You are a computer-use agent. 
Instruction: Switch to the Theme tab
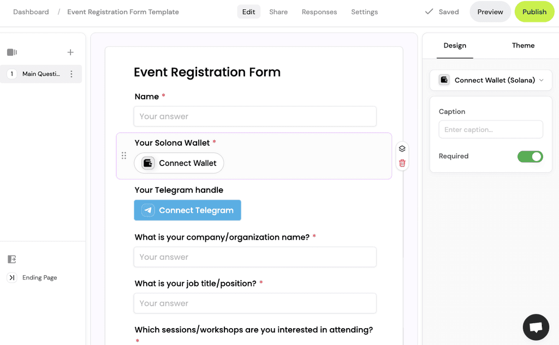point(523,46)
